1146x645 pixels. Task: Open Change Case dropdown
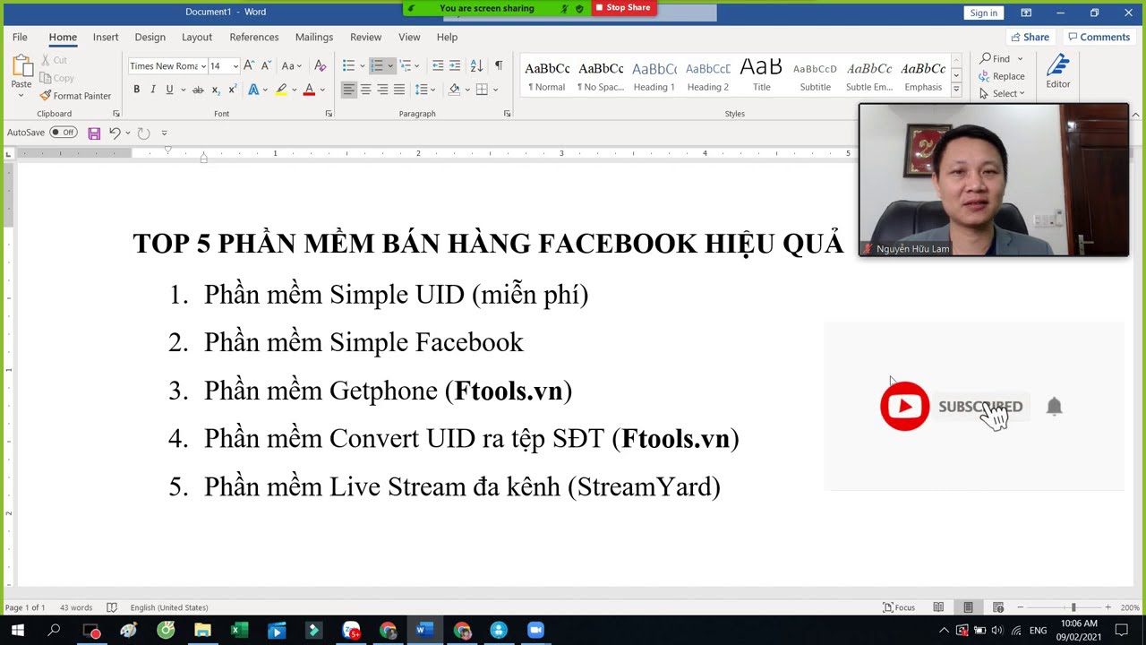(x=291, y=65)
